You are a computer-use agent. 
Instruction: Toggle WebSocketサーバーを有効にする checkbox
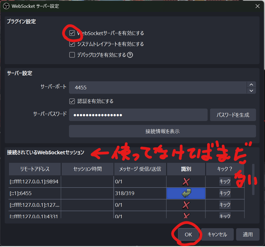point(72,33)
